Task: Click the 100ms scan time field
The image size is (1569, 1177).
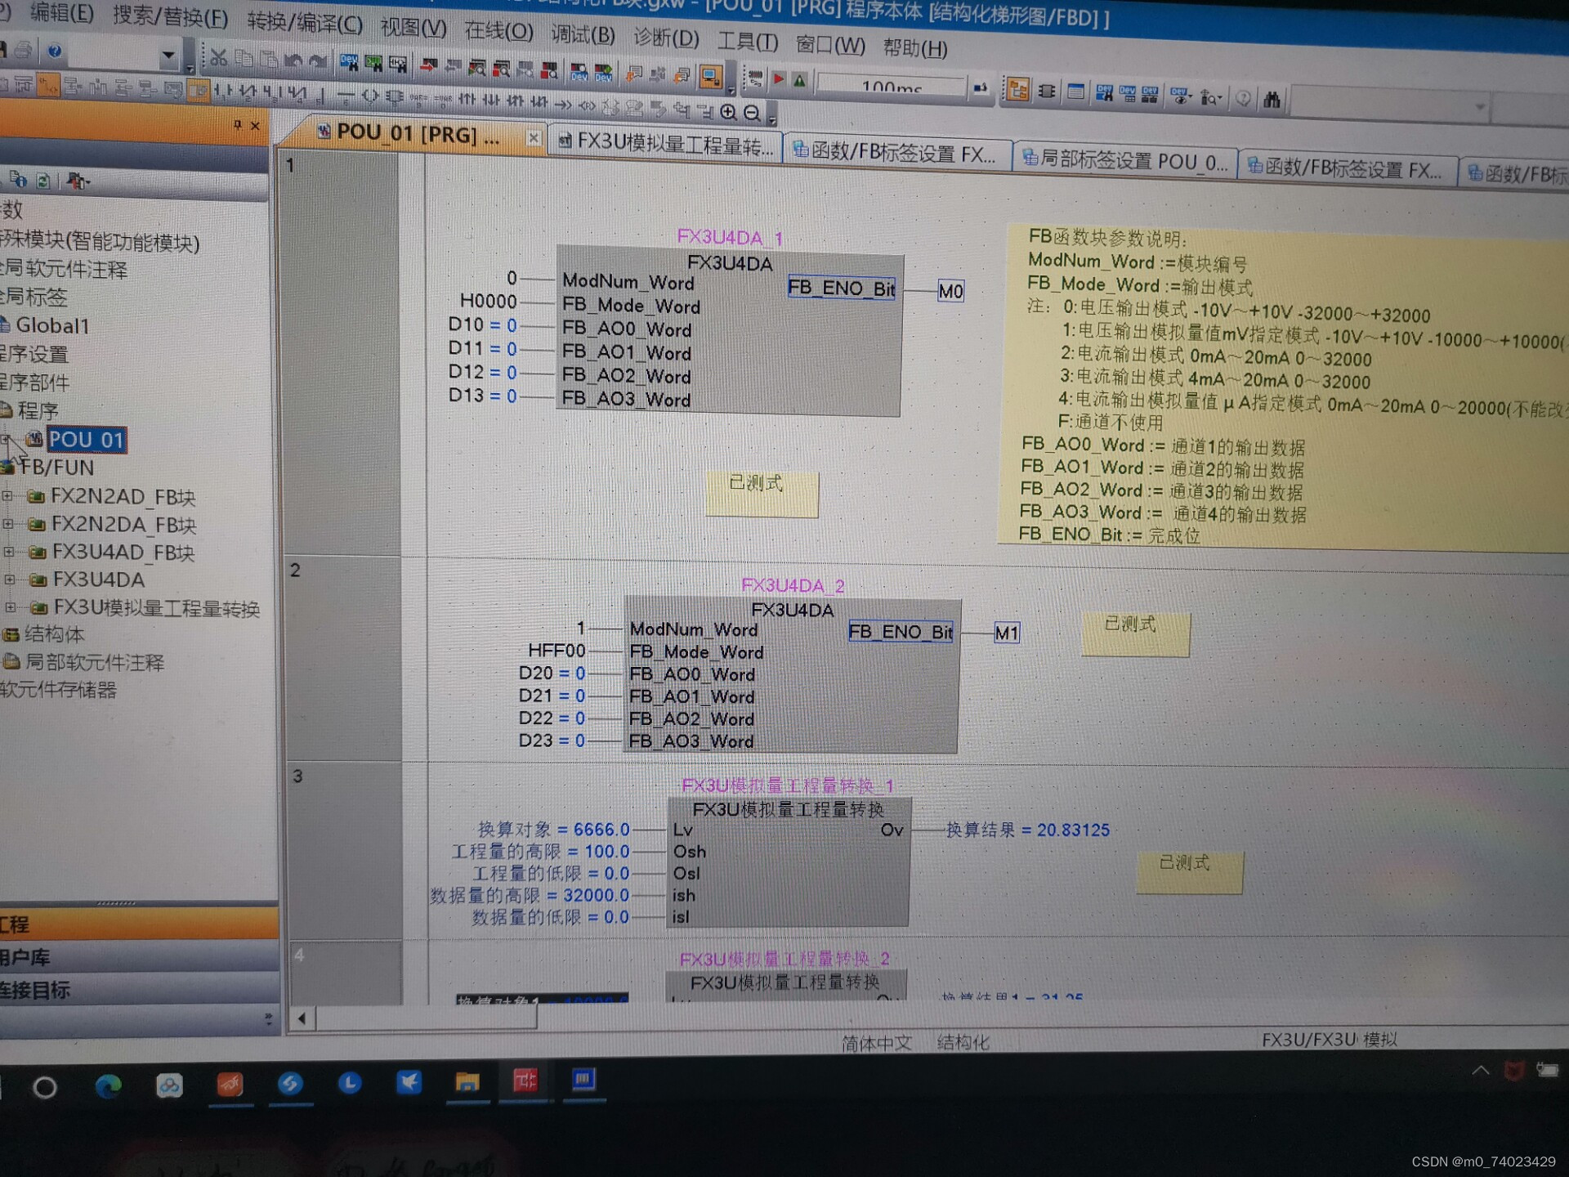Action: (x=891, y=86)
